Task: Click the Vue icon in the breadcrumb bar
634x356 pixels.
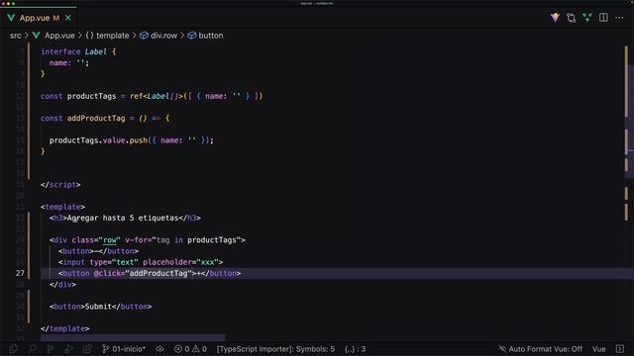Action: 36,36
